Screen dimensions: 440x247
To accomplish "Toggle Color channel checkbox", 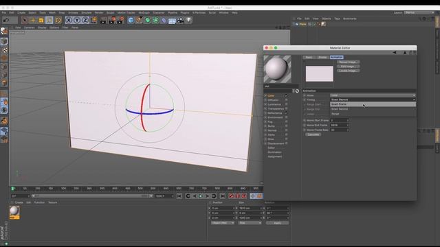I will click(x=286, y=95).
